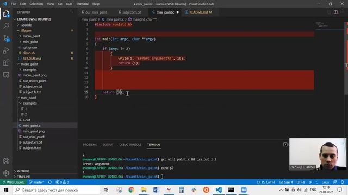The image size is (348, 195).
Task: Click Windows search box on taskbar
Action: click(56, 190)
